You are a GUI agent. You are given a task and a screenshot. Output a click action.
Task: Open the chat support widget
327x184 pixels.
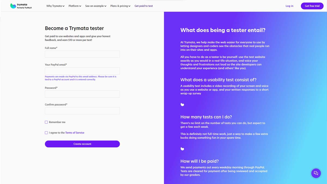pyautogui.click(x=316, y=173)
